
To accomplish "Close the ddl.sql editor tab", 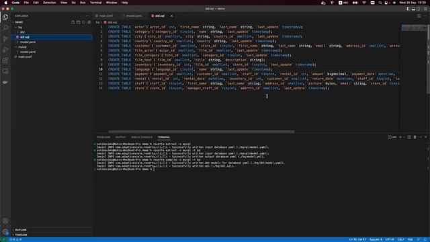I will pyautogui.click(x=172, y=16).
